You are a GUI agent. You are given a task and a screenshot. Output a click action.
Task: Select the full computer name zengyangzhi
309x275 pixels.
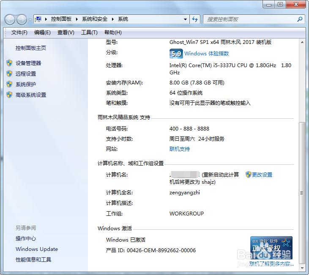tap(185, 193)
